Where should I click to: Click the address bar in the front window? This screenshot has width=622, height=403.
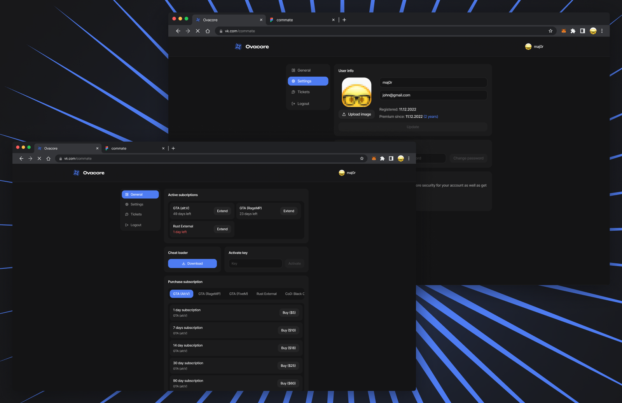211,158
